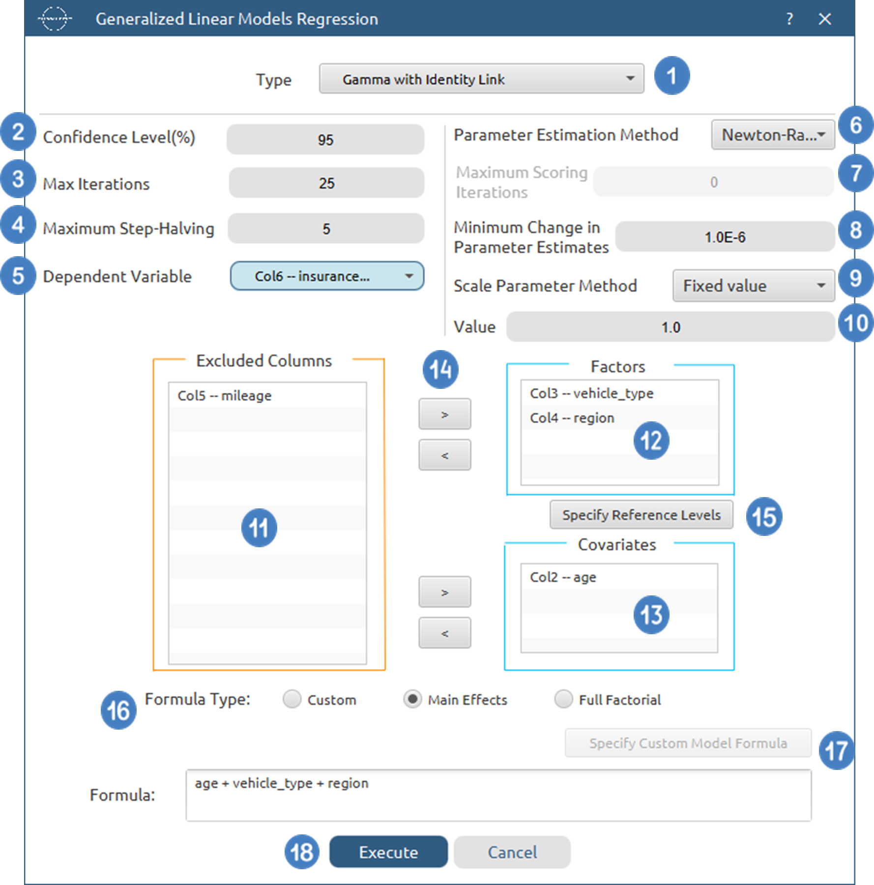Edit the Max Iterations field showing 25
This screenshot has height=885, width=874.
point(326,183)
